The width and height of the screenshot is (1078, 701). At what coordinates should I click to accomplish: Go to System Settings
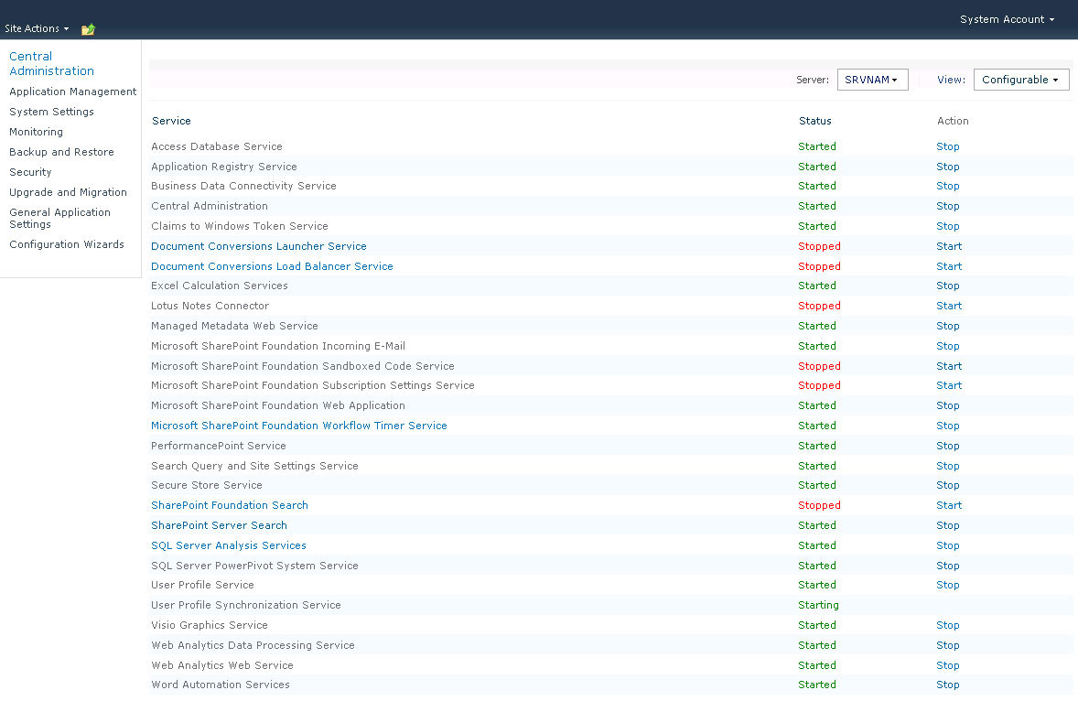[x=51, y=112]
